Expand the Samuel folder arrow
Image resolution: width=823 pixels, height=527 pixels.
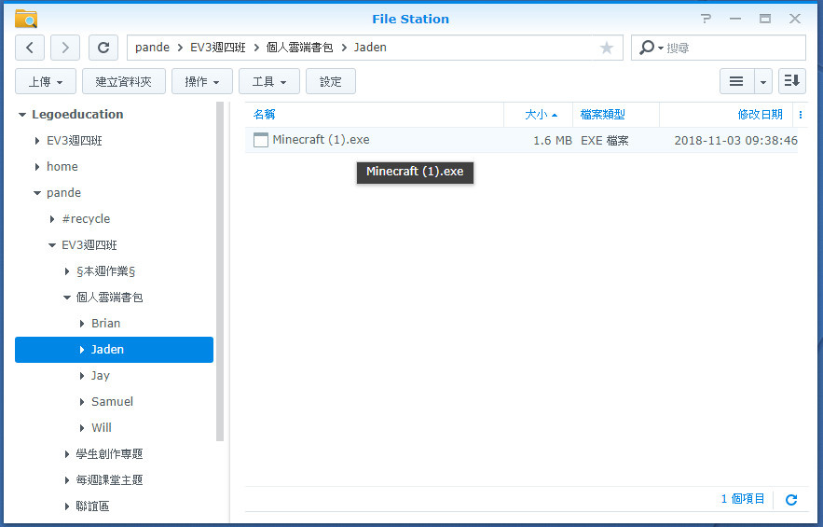coord(82,401)
